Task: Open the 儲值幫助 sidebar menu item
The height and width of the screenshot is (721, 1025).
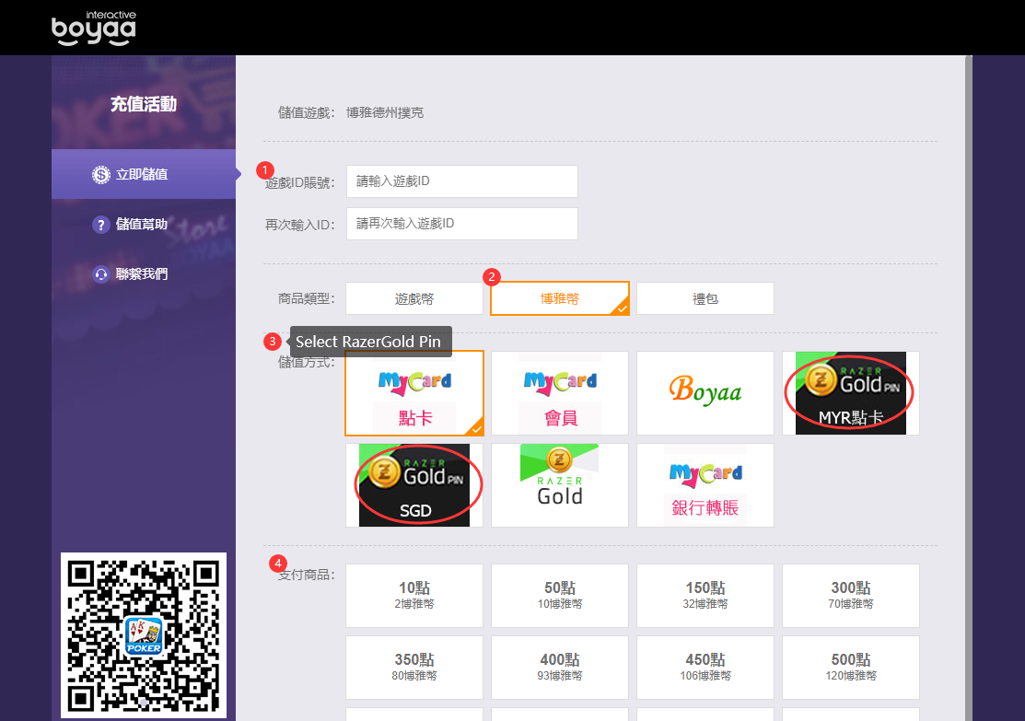Action: pos(144,224)
